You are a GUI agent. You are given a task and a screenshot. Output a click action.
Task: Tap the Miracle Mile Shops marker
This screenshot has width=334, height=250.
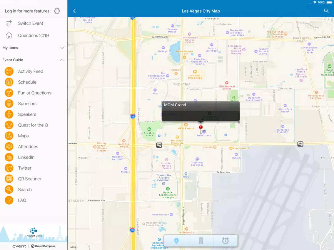point(195,72)
